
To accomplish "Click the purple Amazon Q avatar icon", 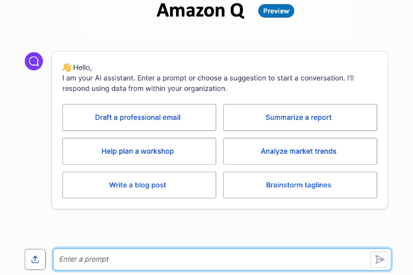I will pos(34,62).
